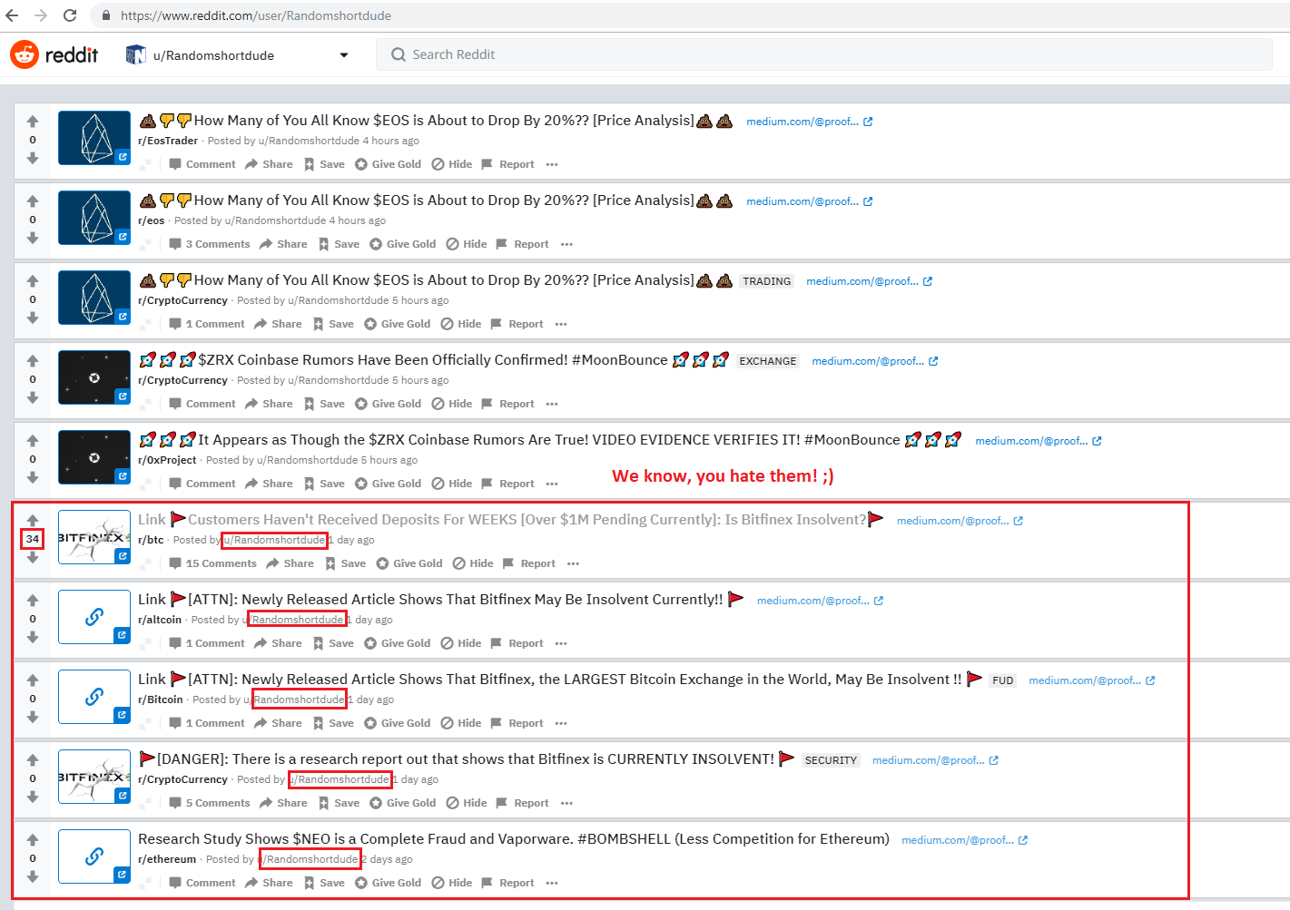Downvote the r/ethereum $NEO Fraud post

click(33, 876)
